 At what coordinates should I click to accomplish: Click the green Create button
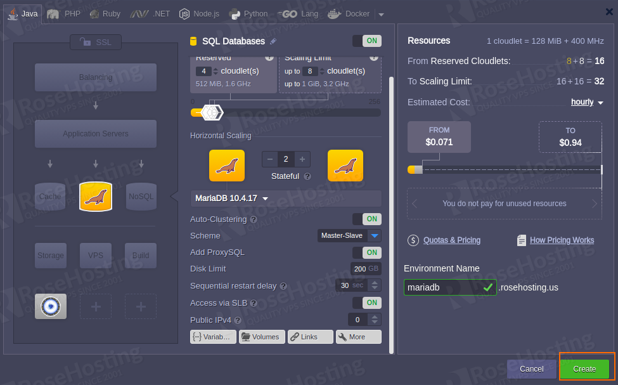(x=584, y=369)
